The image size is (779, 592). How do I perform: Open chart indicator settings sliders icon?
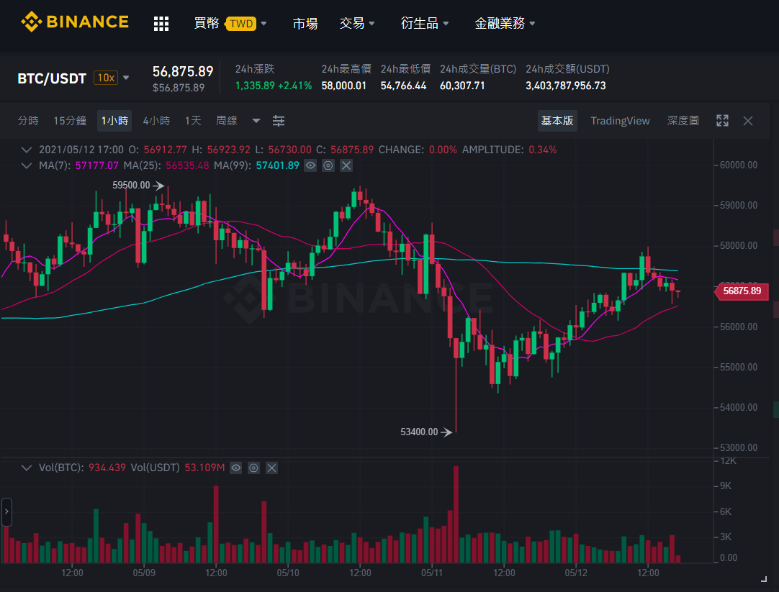pos(279,121)
